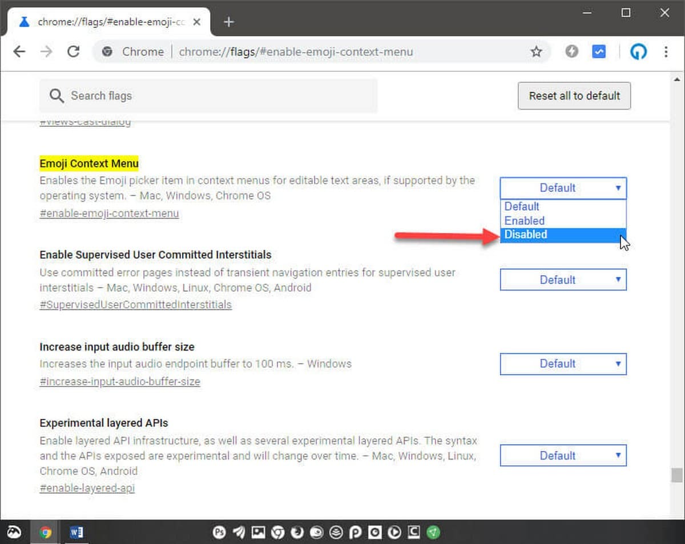685x544 pixels.
Task: Click the search magnifier in Search flags
Action: pyautogui.click(x=57, y=96)
